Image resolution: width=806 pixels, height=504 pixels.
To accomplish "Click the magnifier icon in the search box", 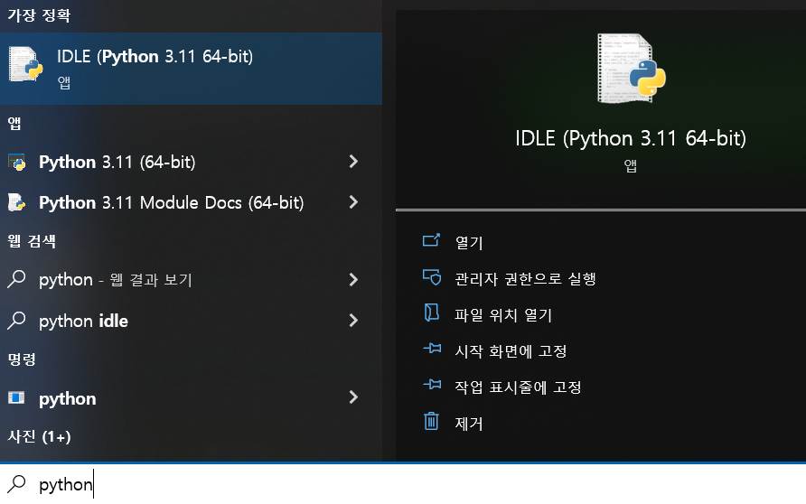I will pos(17,483).
